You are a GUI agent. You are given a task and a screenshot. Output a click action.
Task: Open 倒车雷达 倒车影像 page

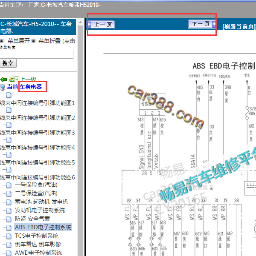point(38,244)
